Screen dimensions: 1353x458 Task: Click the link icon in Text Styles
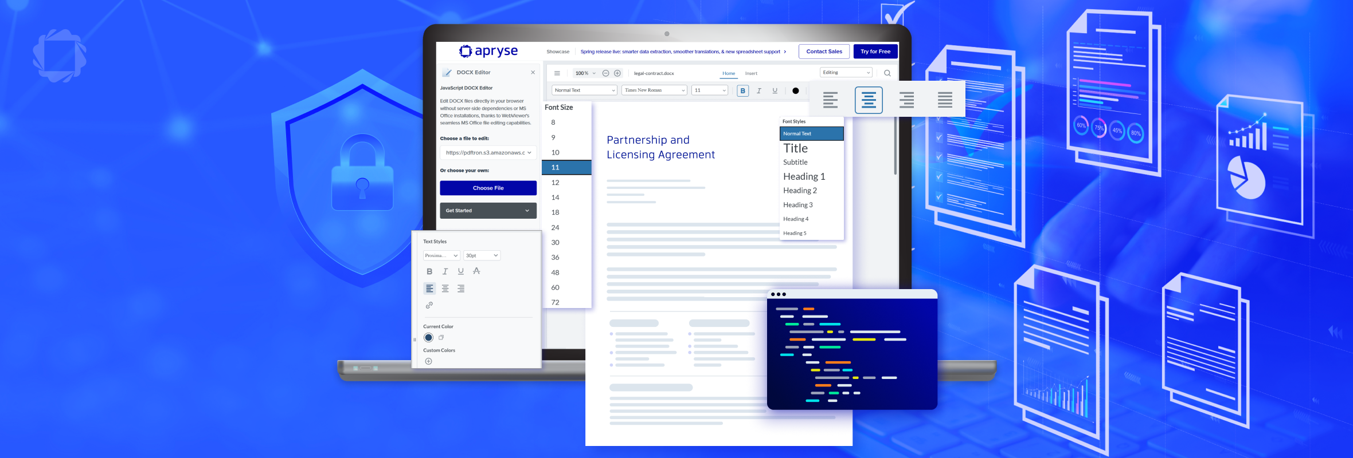[x=429, y=305]
